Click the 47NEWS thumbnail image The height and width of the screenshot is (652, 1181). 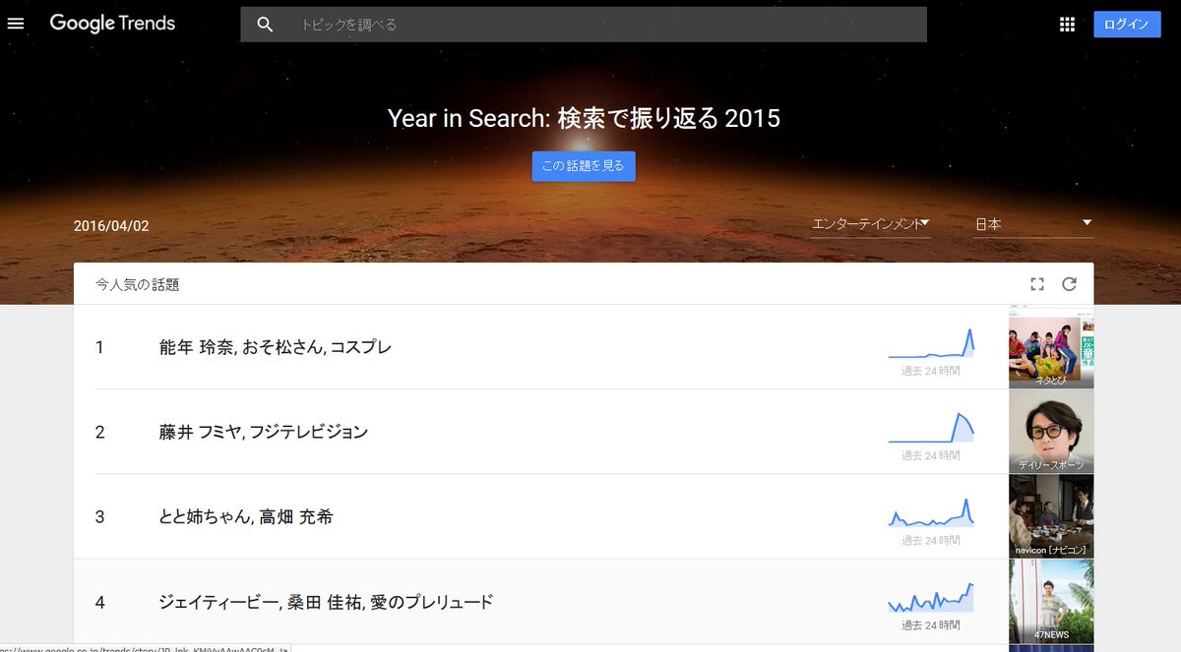pyautogui.click(x=1051, y=602)
